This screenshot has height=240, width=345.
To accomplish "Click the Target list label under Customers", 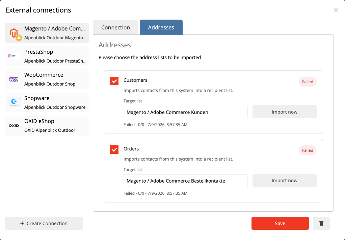I will click(x=133, y=101).
